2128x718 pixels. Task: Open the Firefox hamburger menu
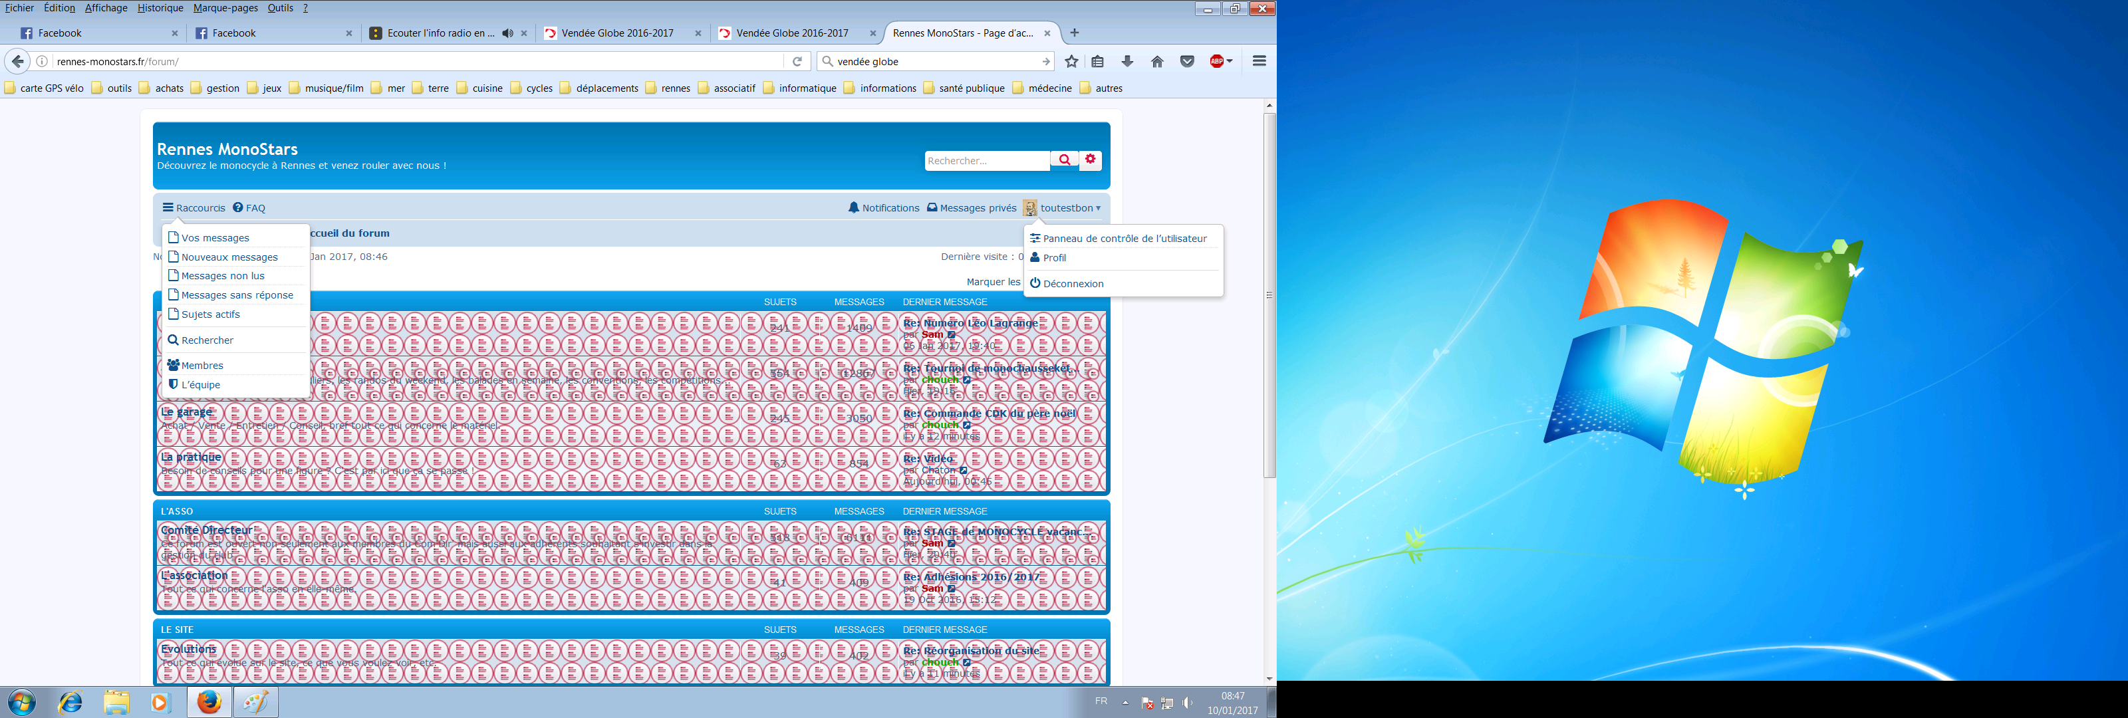point(1259,61)
